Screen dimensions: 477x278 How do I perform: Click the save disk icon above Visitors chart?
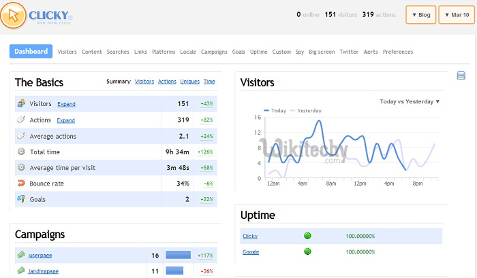coord(461,75)
